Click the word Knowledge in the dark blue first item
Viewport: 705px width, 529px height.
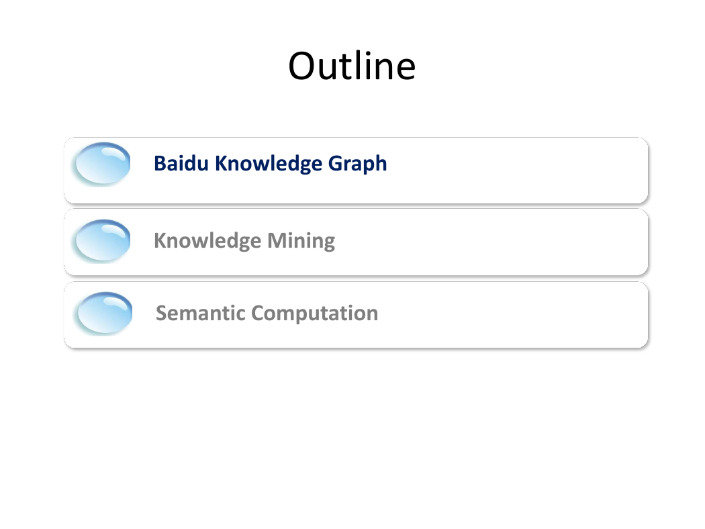click(269, 164)
